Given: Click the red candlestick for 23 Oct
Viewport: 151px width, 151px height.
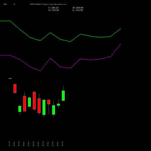Looking at the screenshot, I should point(39,106).
